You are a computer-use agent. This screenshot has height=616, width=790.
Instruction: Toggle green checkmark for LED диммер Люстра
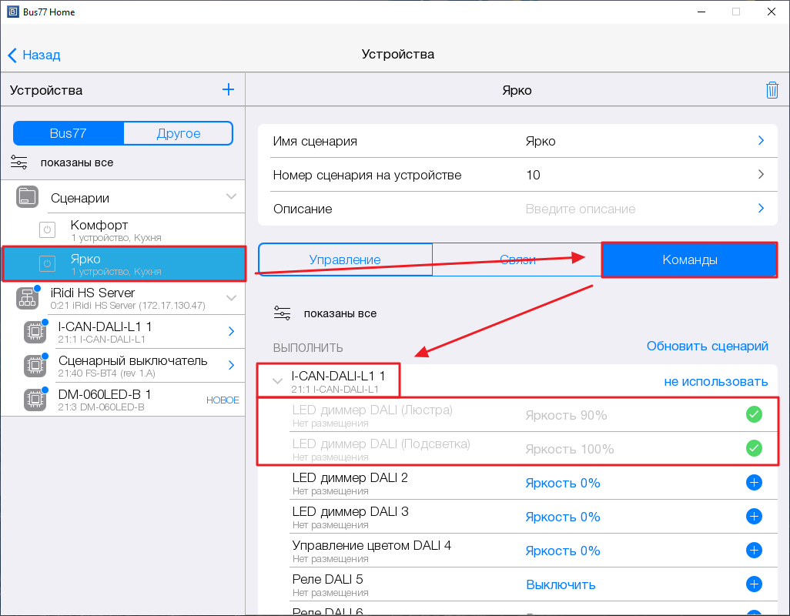click(754, 415)
